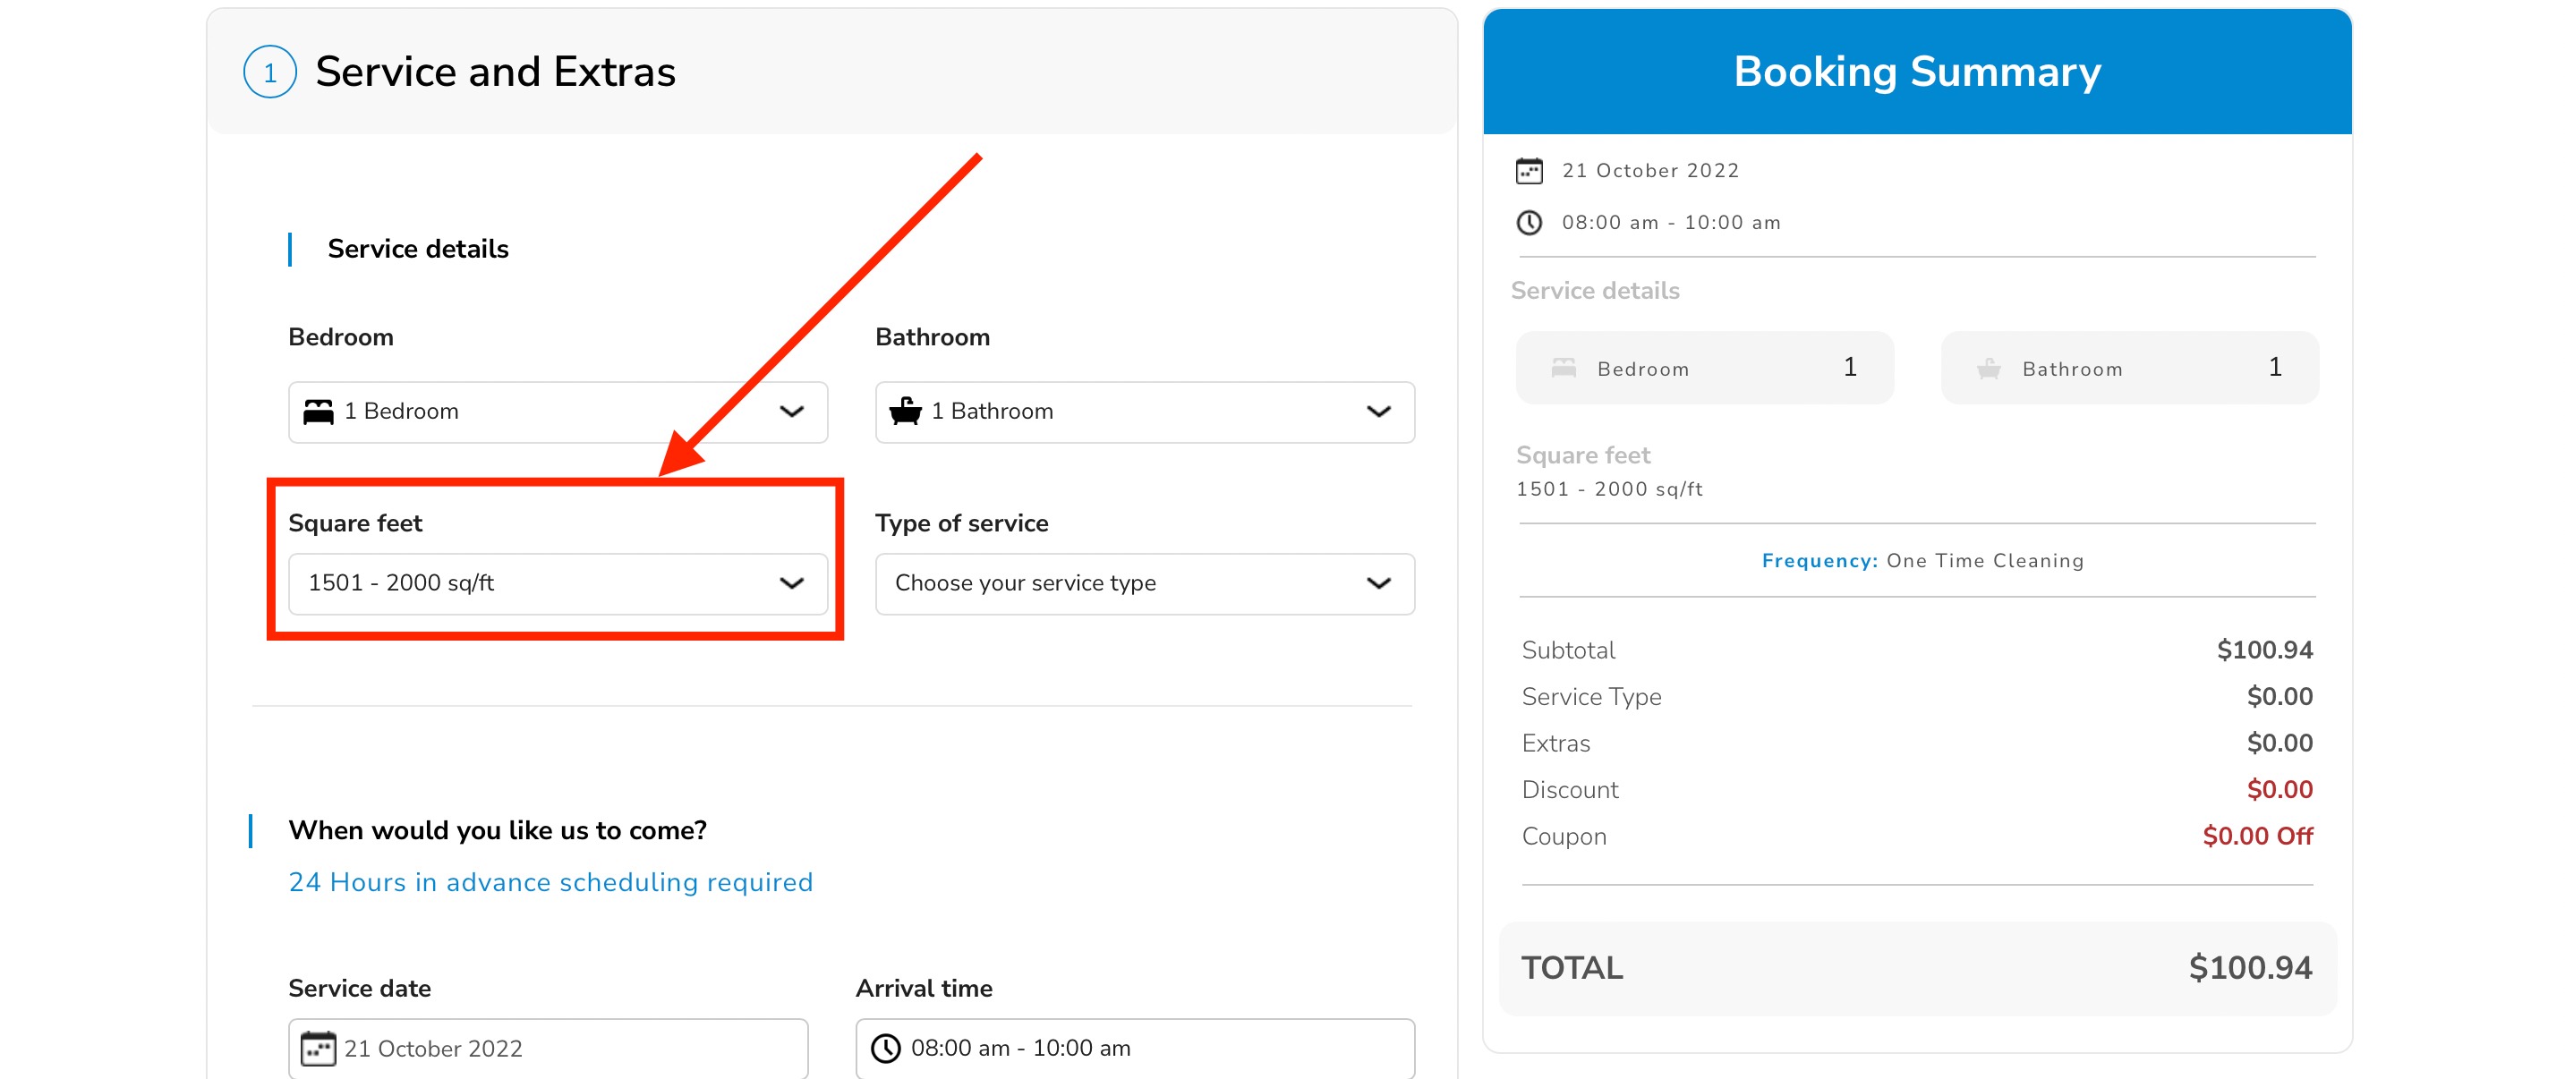The width and height of the screenshot is (2565, 1079).
Task: Click the Extras amount $0.00
Action: click(x=2280, y=743)
